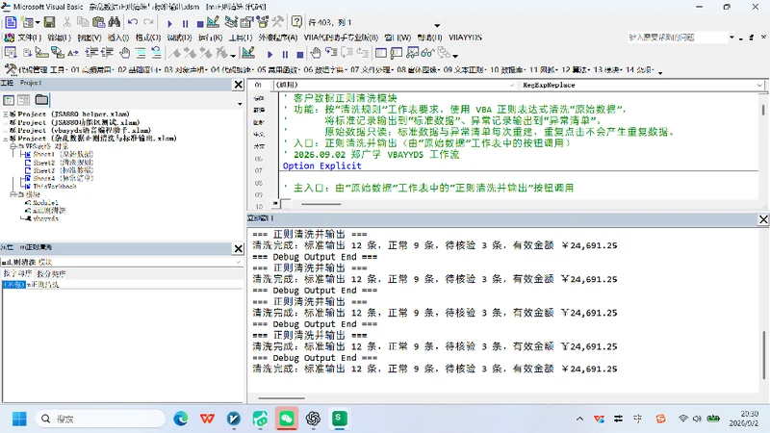Click View Code in the Project panel

pos(9,100)
